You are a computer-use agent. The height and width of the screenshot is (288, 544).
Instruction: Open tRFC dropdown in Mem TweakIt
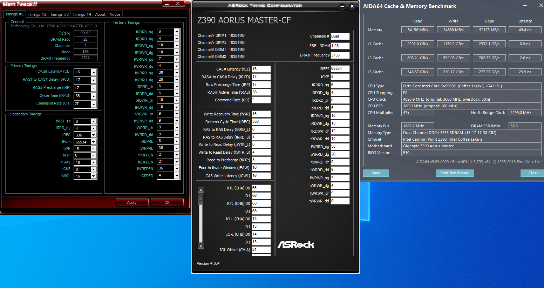pyautogui.click(x=94, y=135)
